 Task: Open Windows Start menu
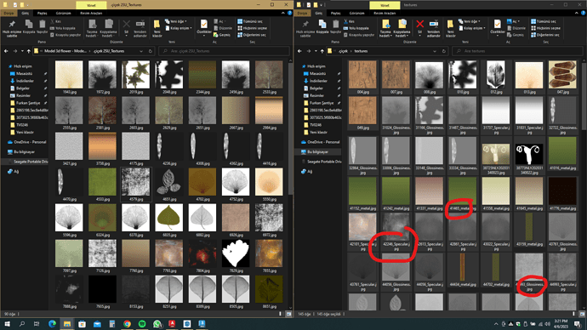pyautogui.click(x=7, y=324)
